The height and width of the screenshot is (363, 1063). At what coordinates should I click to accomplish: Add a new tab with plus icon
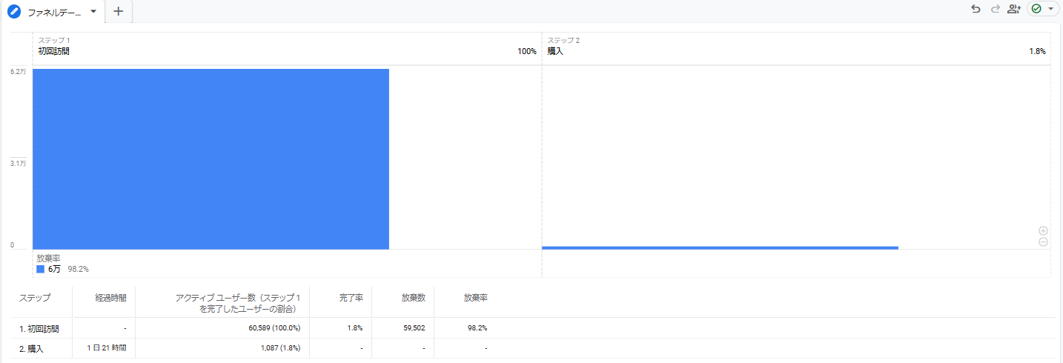pos(119,11)
